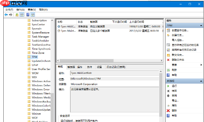Image resolution: width=204 pixels, height=122 pixels.
Task: Click 帮助 under the TPM section
Action: [174, 75]
